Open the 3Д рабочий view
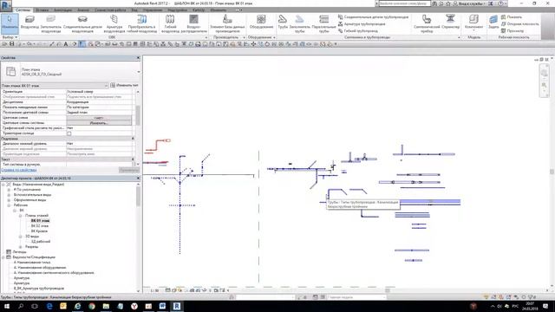Image resolution: width=555 pixels, height=312 pixels. coord(41,242)
